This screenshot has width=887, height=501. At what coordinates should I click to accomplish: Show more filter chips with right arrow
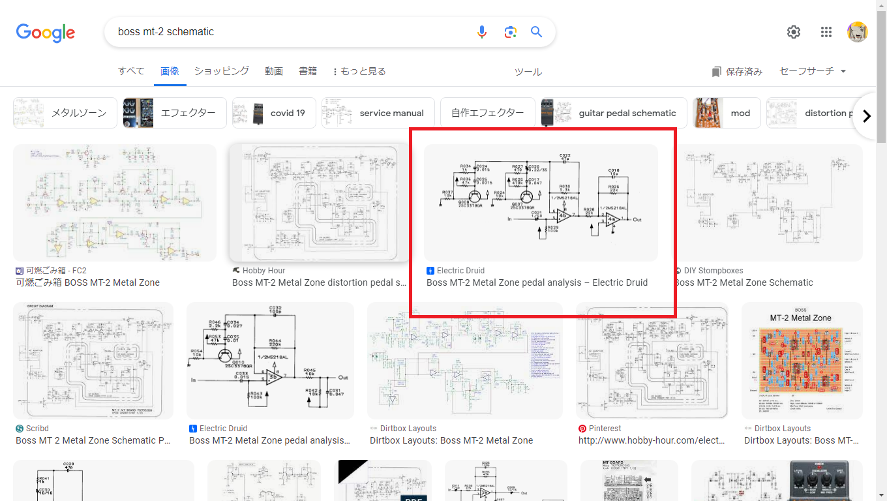(867, 116)
